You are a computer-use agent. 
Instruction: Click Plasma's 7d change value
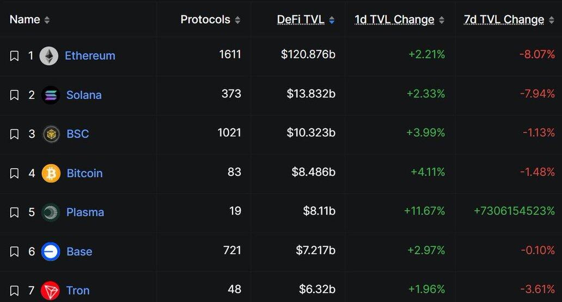(x=514, y=211)
